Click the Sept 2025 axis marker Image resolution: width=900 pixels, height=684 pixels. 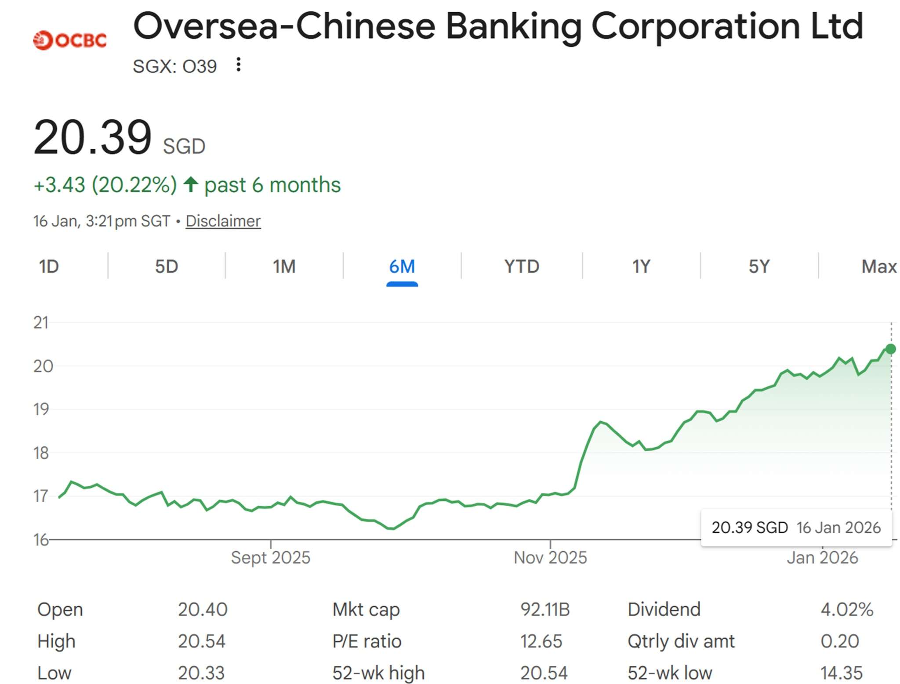click(x=271, y=557)
